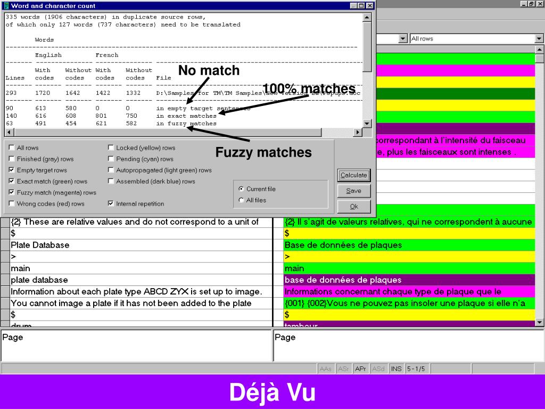This screenshot has height=409, width=545.
Task: Close the Word and character count dialog
Action: [x=370, y=5]
